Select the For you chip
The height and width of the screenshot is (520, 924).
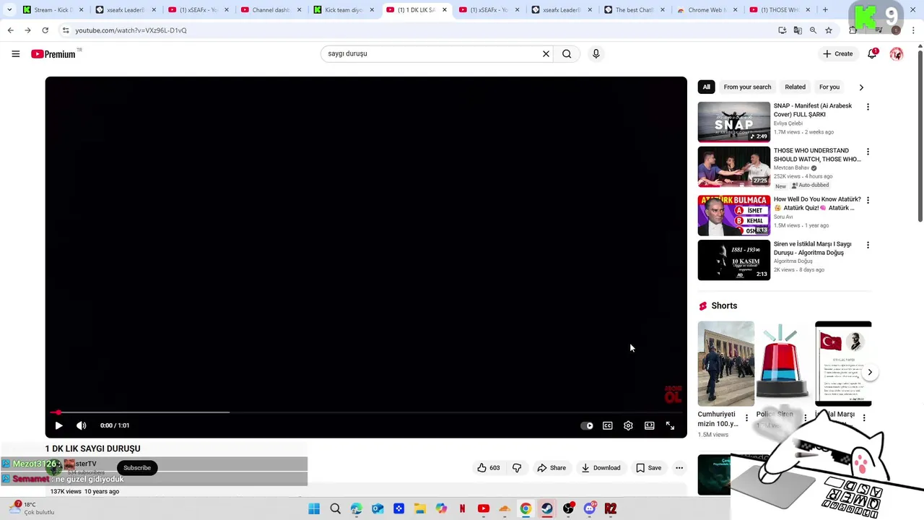(x=829, y=87)
